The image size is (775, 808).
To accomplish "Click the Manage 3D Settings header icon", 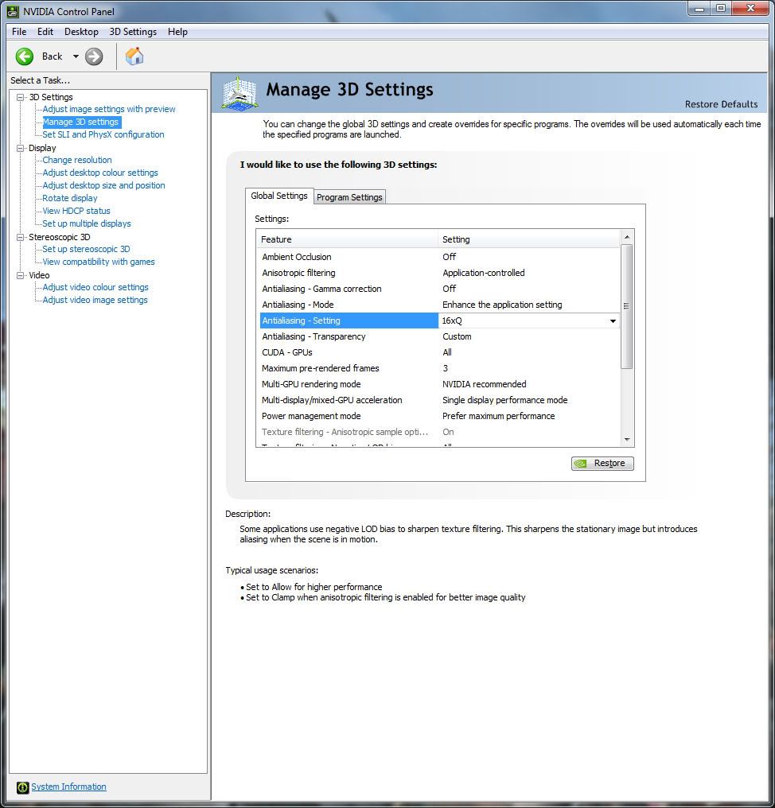I will [240, 93].
